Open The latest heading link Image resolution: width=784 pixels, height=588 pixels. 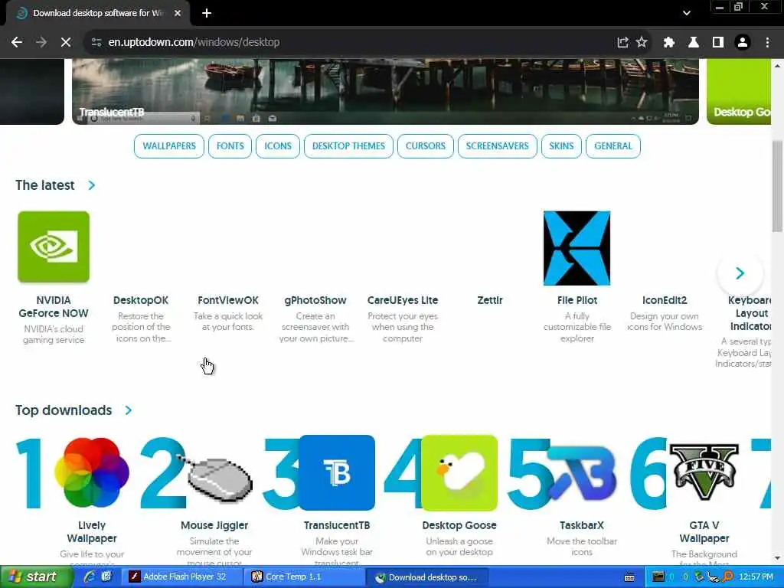click(x=45, y=185)
